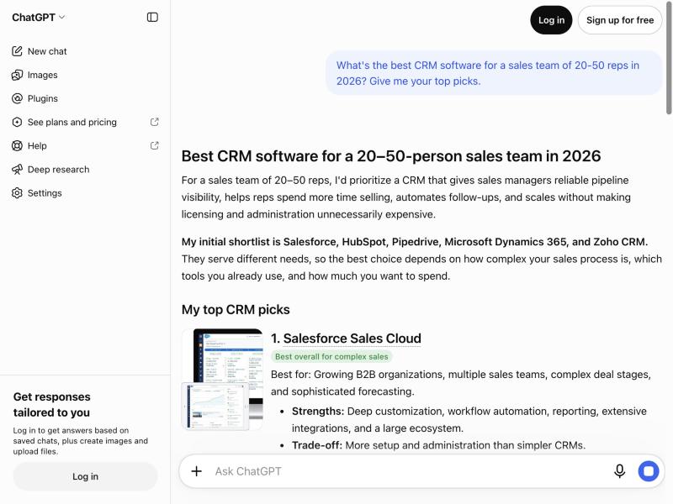Image resolution: width=673 pixels, height=504 pixels.
Task: Click the Sign up for free button
Action: click(x=620, y=20)
